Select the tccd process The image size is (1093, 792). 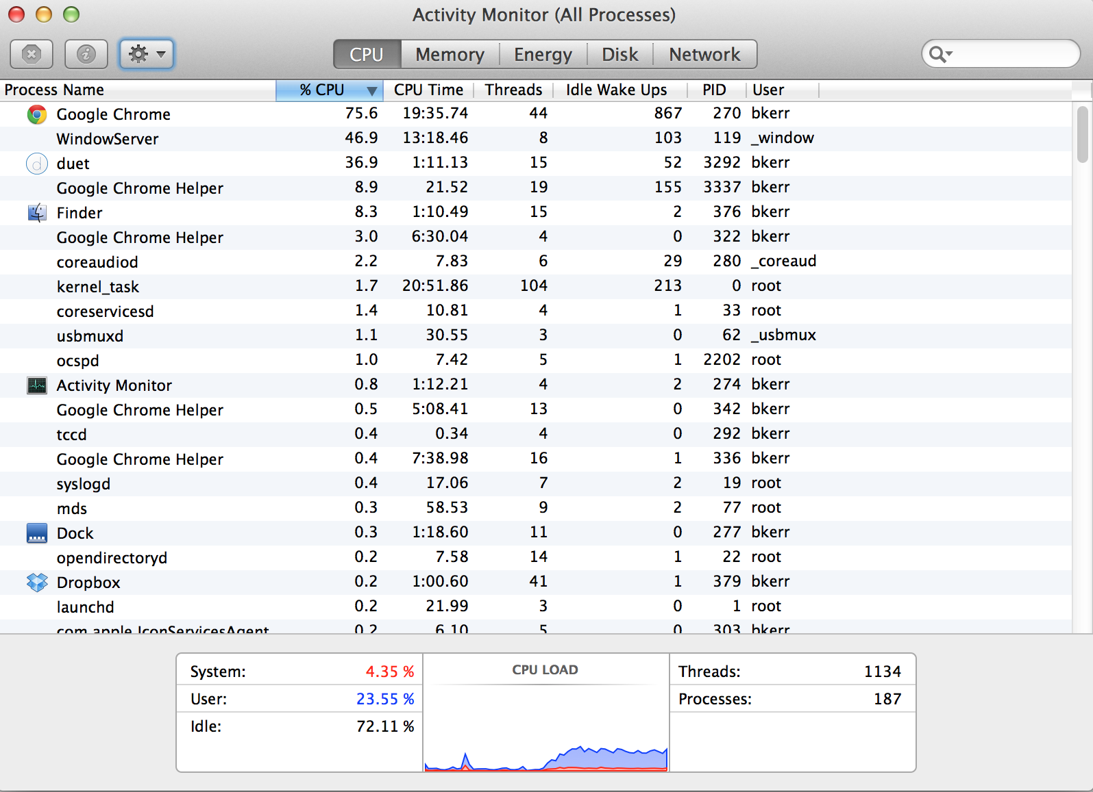(x=536, y=435)
